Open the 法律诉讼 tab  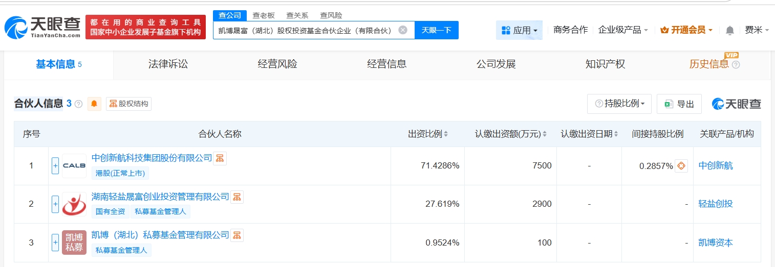(168, 64)
